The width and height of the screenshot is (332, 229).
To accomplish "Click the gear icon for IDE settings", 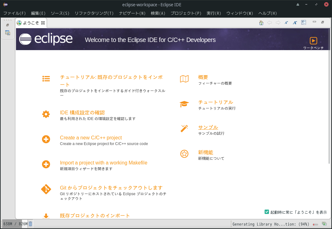I will (x=46, y=114).
